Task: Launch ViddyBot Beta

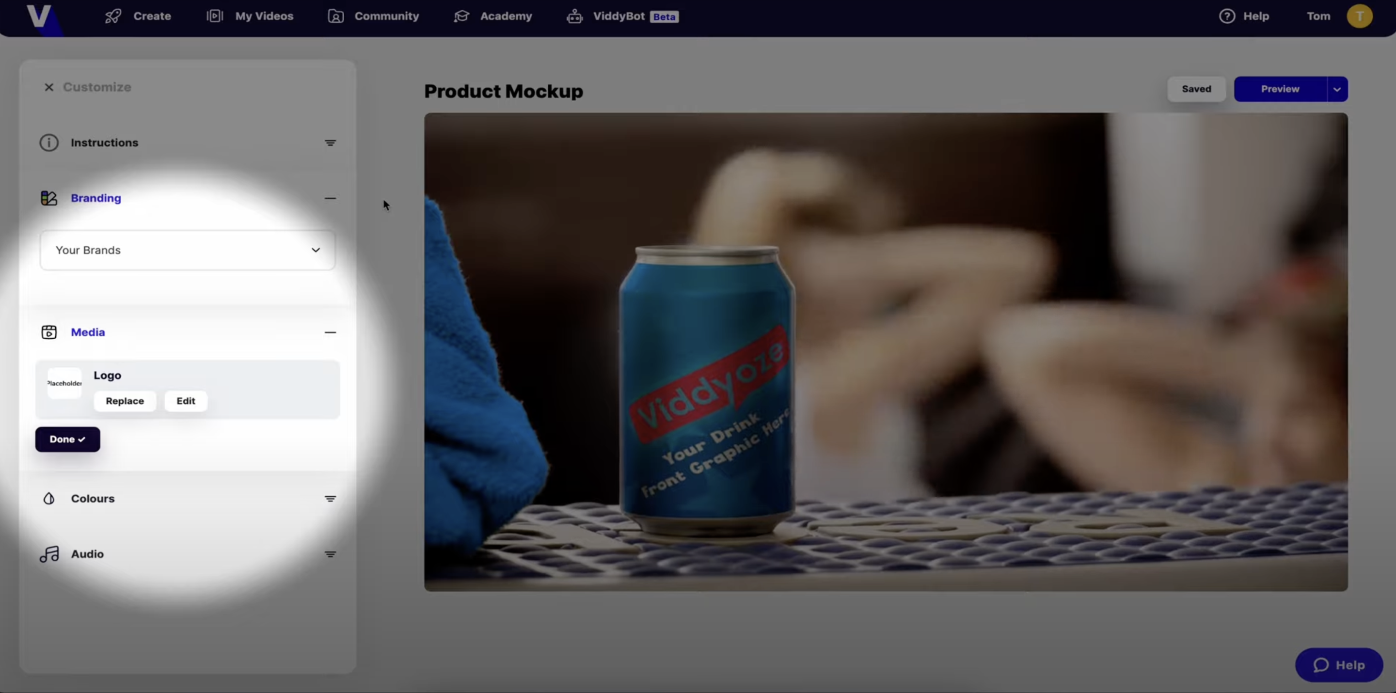Action: point(623,16)
